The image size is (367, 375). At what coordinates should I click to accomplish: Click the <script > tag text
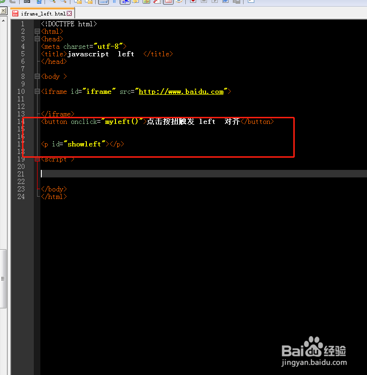pos(58,159)
